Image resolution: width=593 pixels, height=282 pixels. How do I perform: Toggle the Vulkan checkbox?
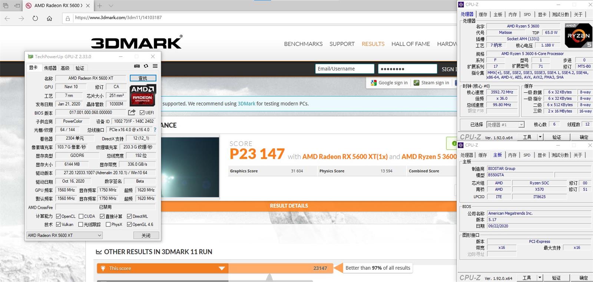(58, 225)
